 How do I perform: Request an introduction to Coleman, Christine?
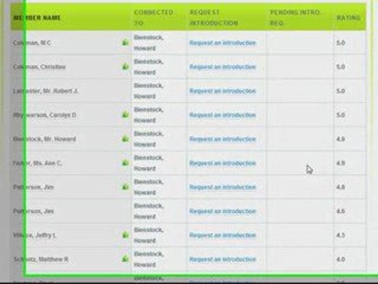pyautogui.click(x=222, y=67)
